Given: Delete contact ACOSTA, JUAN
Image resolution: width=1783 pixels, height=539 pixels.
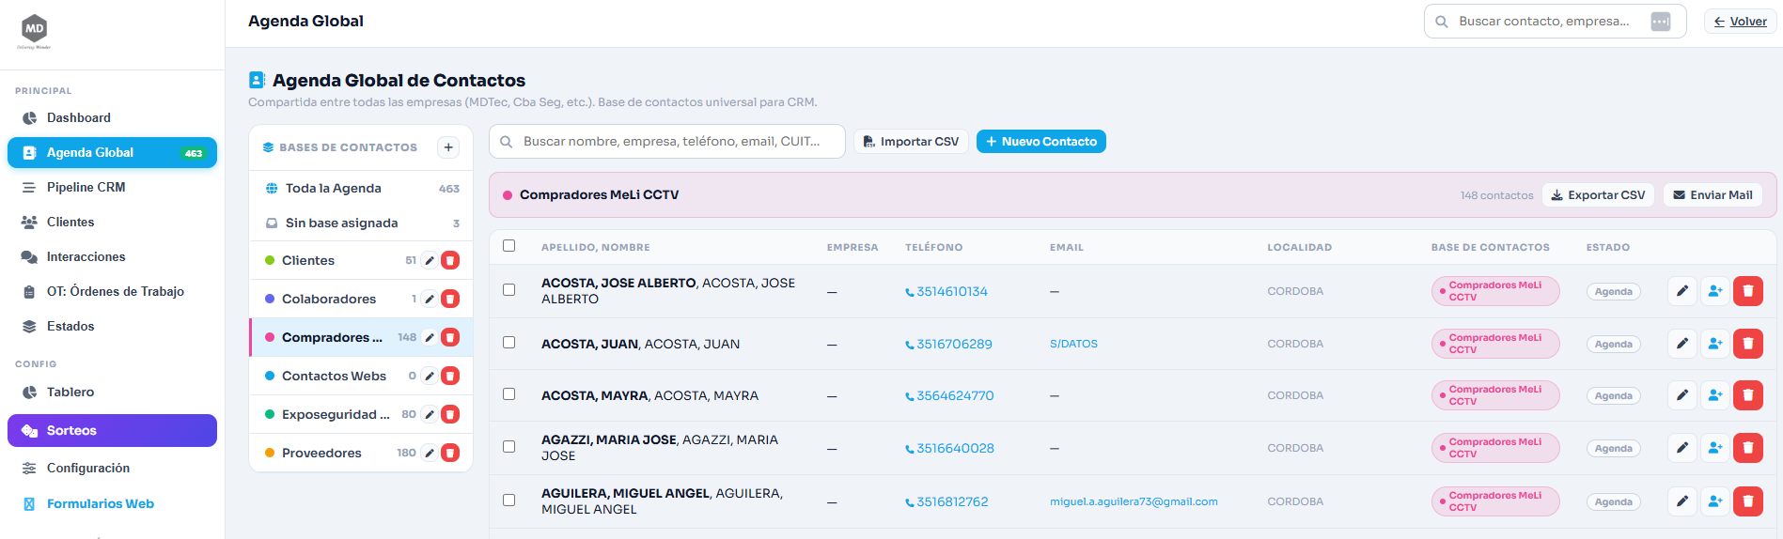Looking at the screenshot, I should [1748, 344].
